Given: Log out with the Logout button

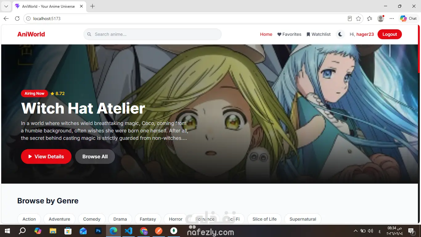Looking at the screenshot, I should coord(390,34).
